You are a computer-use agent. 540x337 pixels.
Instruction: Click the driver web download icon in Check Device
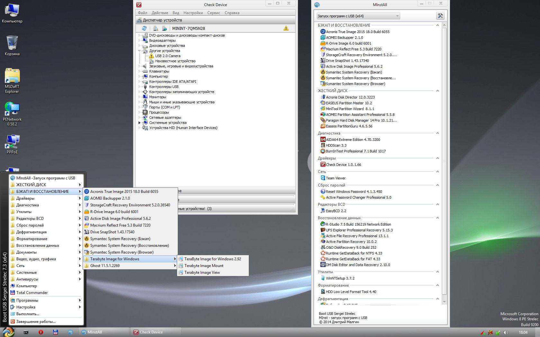[164, 28]
